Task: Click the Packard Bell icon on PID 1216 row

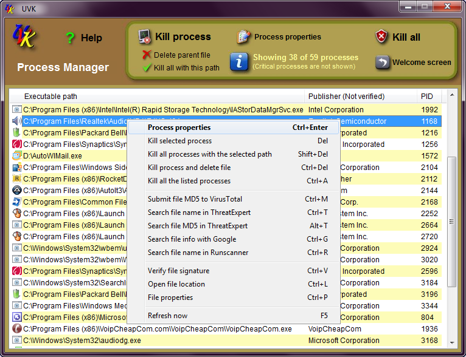Action: [x=16, y=132]
